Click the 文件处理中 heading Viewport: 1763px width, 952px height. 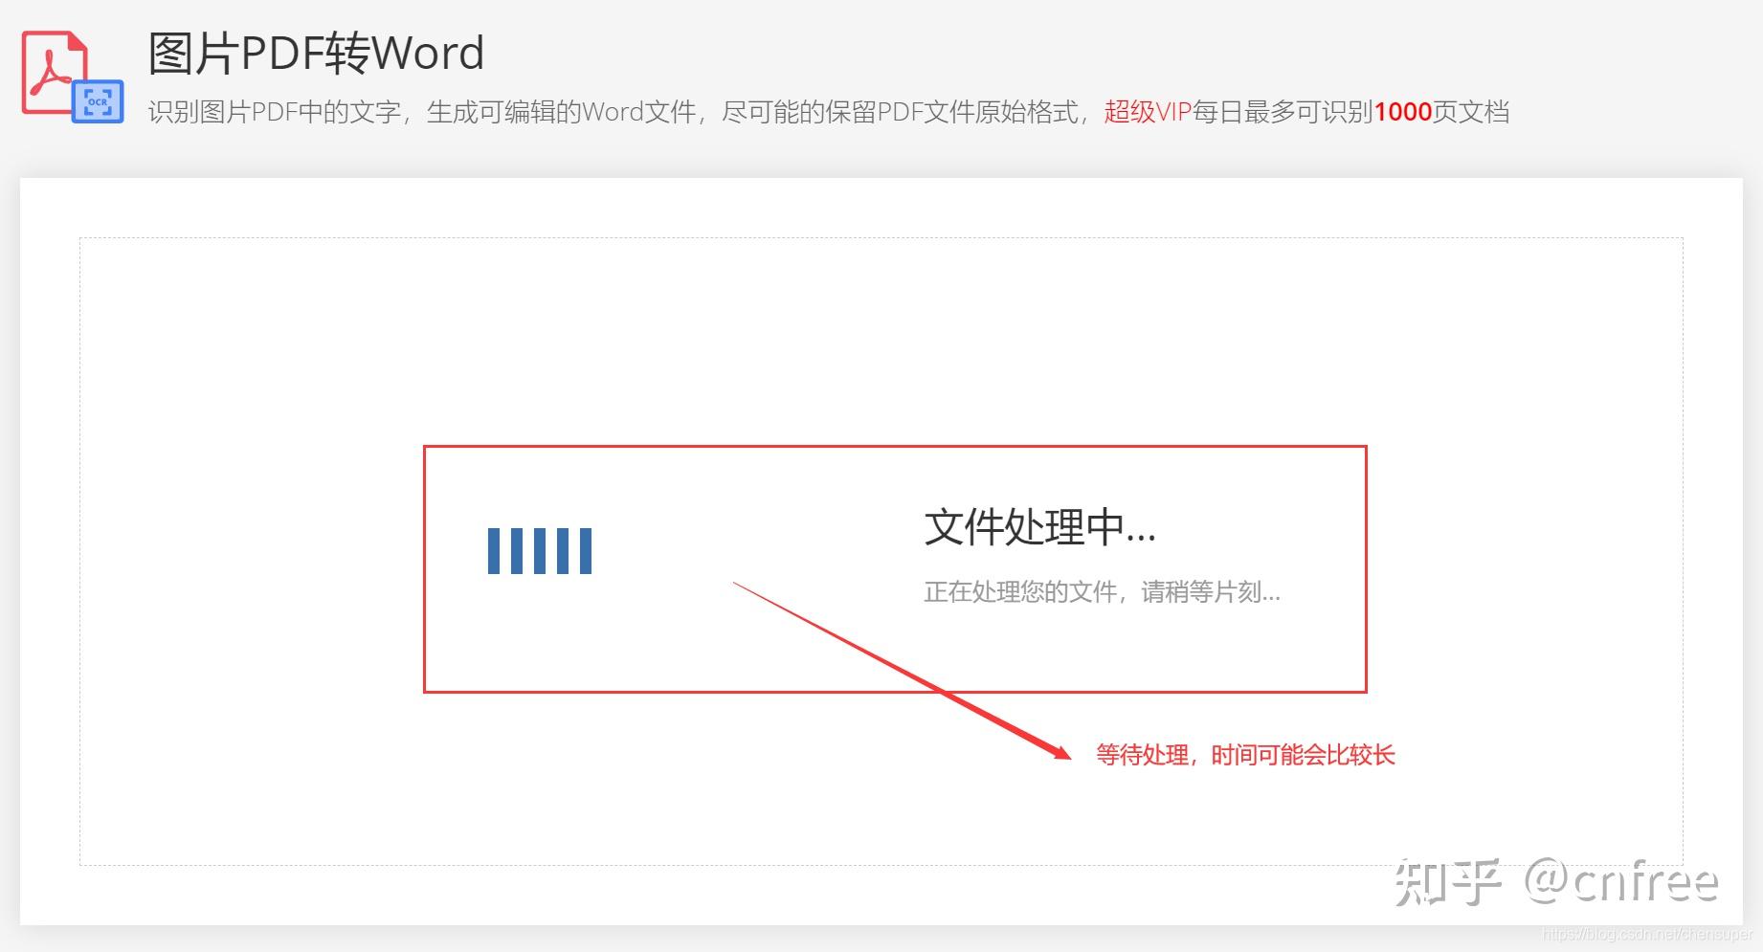click(1041, 528)
